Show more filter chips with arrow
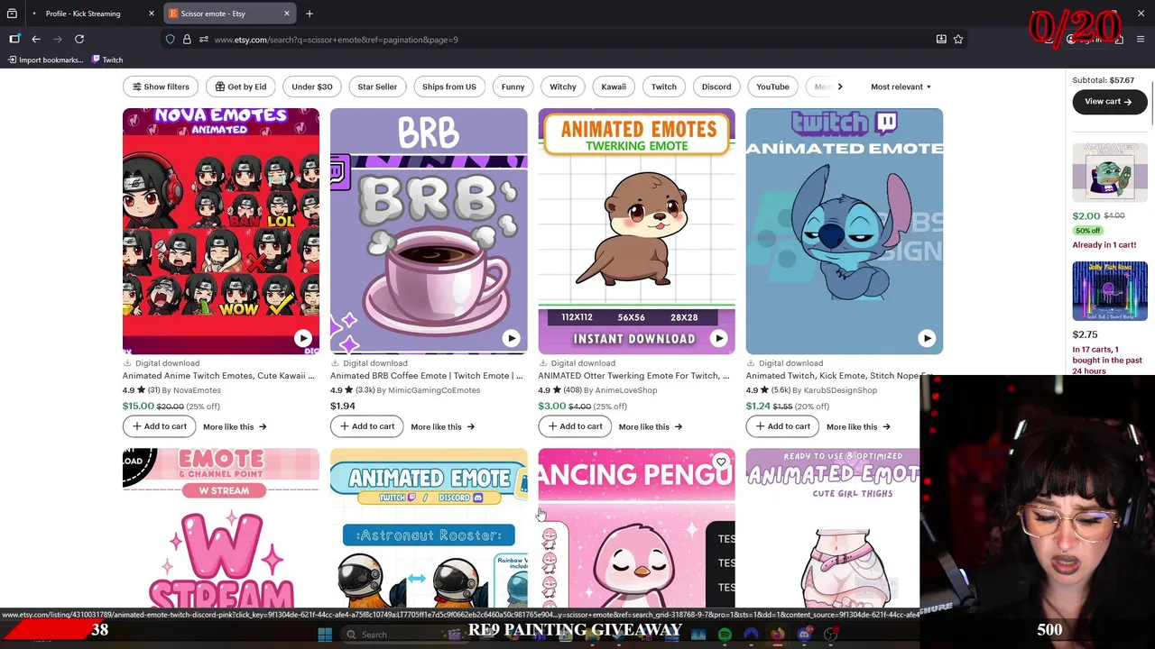 pos(839,87)
